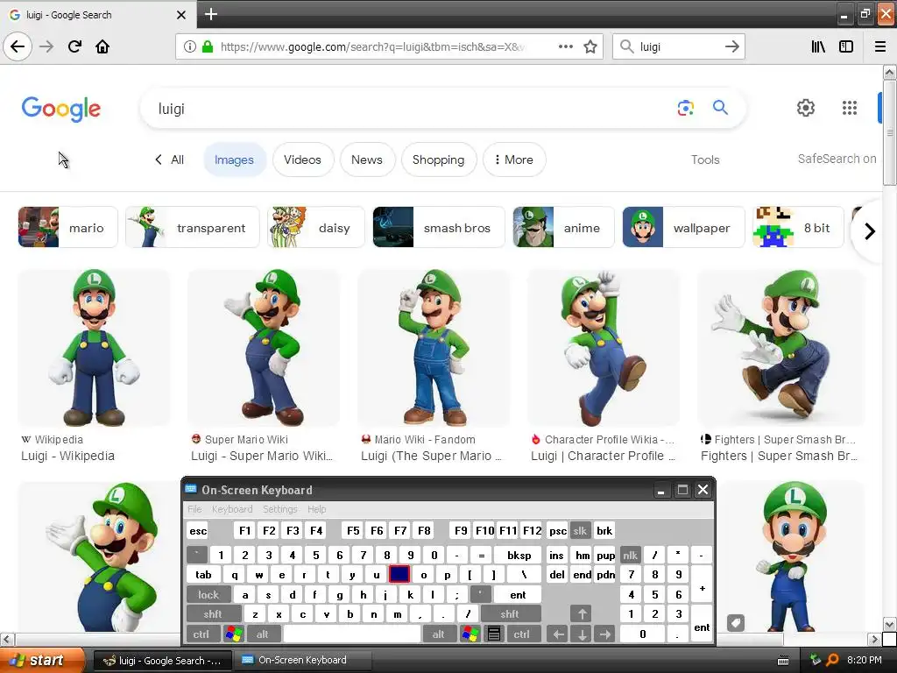Screen dimensions: 897x673
Task: Click the browser address bar URL
Action: [371, 47]
